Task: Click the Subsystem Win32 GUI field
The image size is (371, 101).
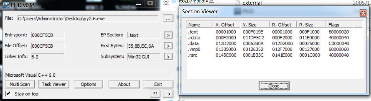Action: click(144, 57)
